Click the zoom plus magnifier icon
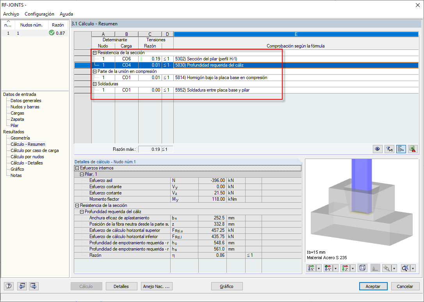Screen dimensions: 424x302 click(x=387, y=268)
